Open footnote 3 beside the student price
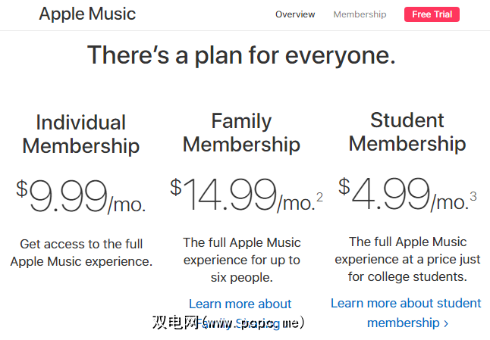Viewport: 490px width, 340px height. tap(473, 197)
